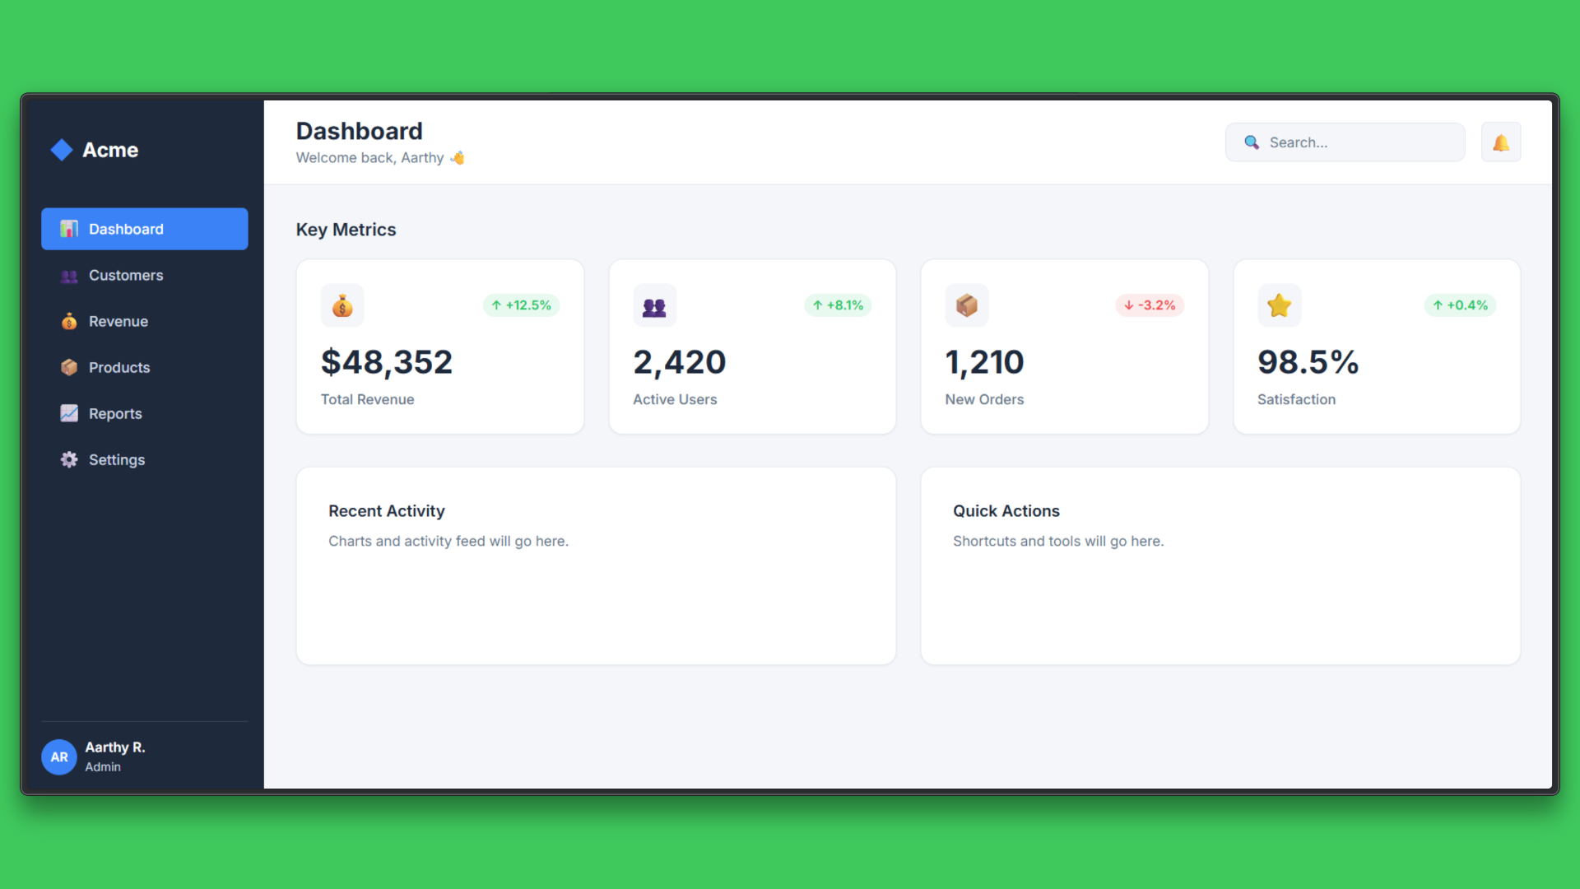Image resolution: width=1580 pixels, height=889 pixels.
Task: Click the users icon in Active Users card
Action: pos(654,306)
